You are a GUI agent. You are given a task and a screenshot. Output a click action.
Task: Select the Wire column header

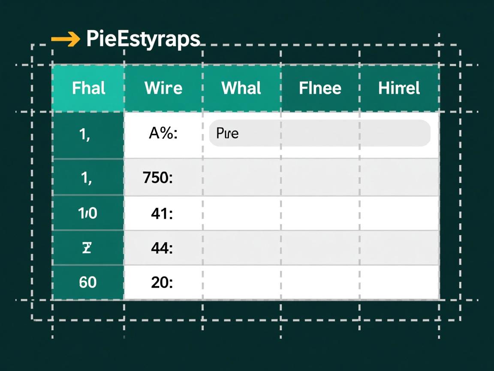pyautogui.click(x=163, y=88)
